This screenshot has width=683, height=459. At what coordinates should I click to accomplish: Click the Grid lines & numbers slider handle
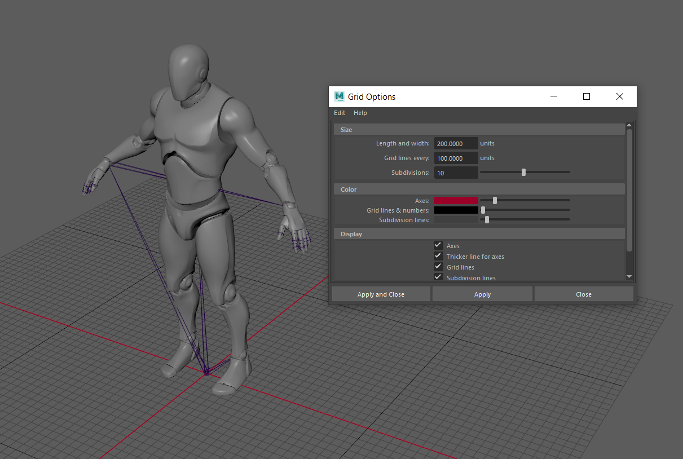(x=483, y=210)
